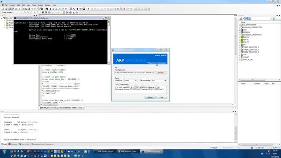Switch to Breakpoints and Tracepoints tab
281x158 pixels.
43,144
